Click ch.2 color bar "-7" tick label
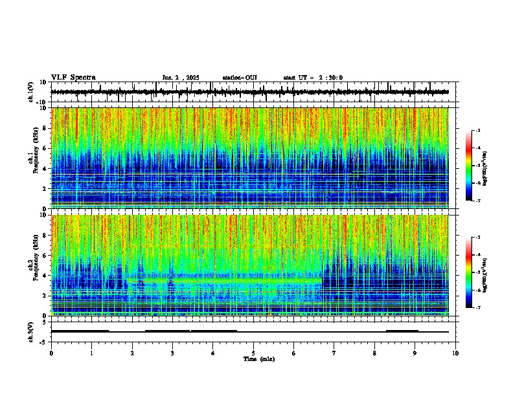Image resolution: width=513 pixels, height=396 pixels. tap(477, 307)
